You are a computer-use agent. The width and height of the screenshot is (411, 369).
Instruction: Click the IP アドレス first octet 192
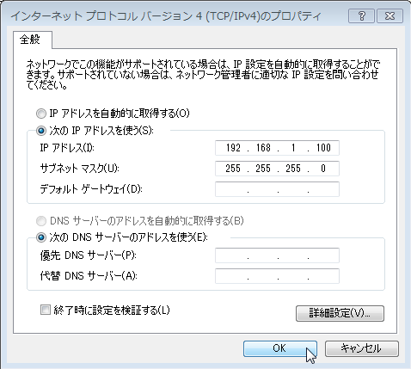point(233,148)
